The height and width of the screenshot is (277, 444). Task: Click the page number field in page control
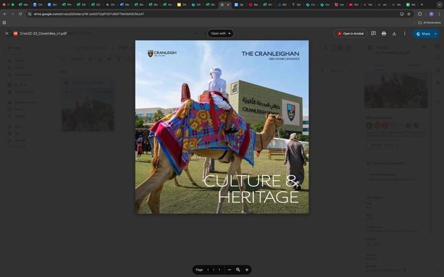pyautogui.click(x=208, y=270)
